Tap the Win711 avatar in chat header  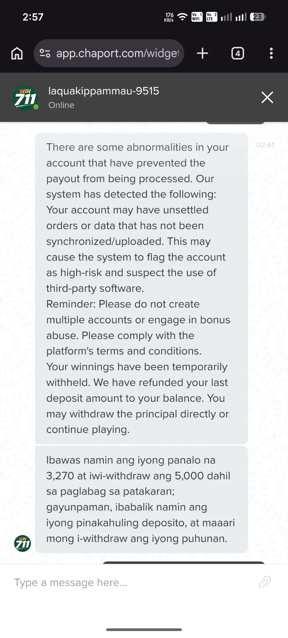tap(26, 98)
